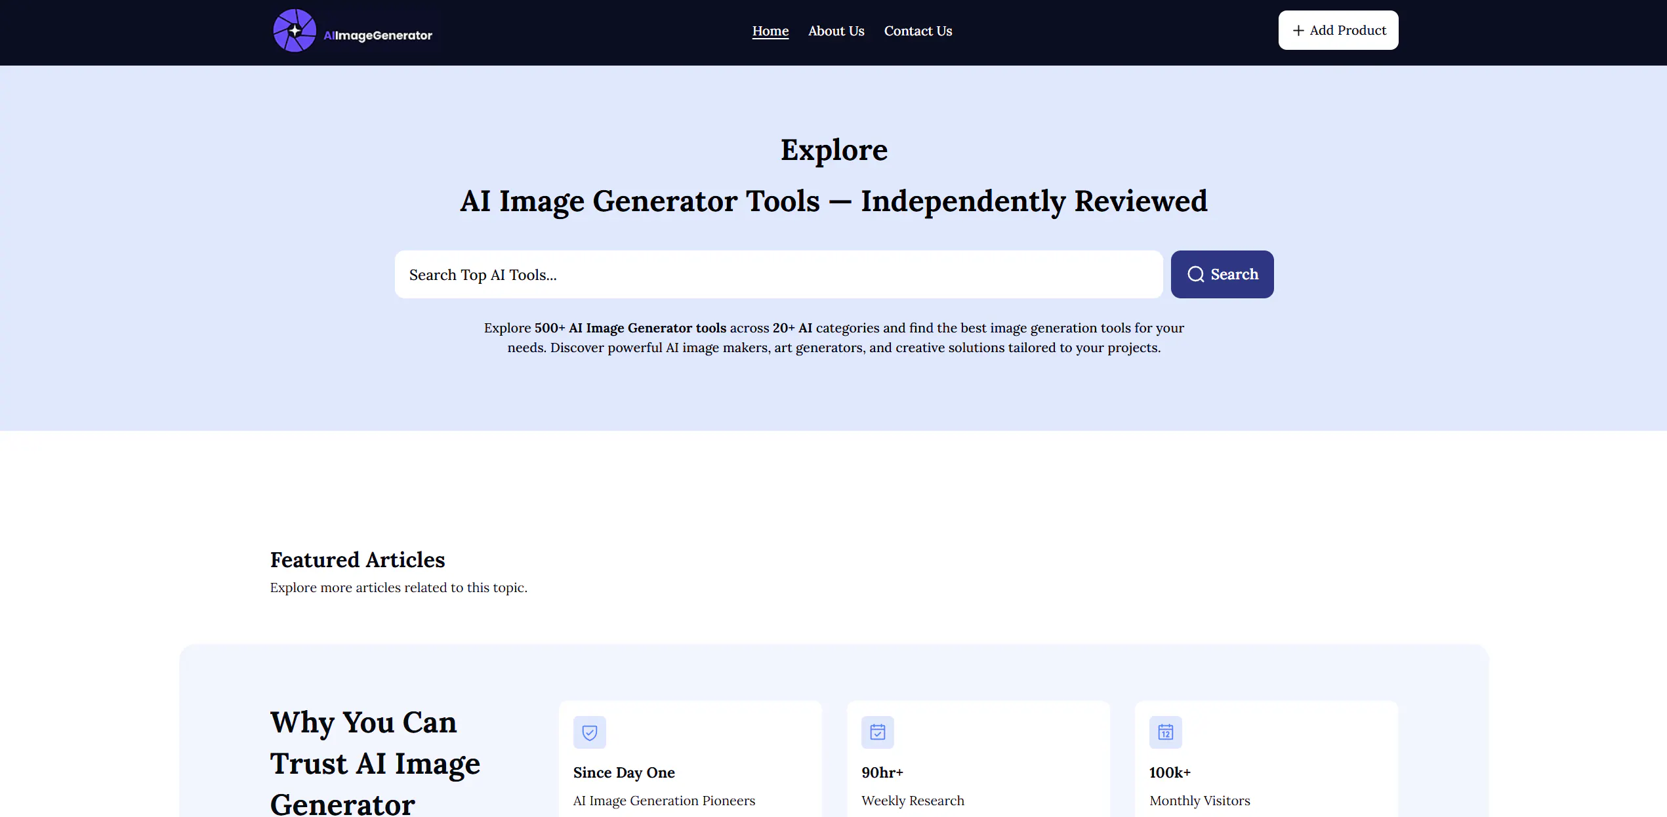This screenshot has height=817, width=1667.
Task: Click the magnifier icon in Search button
Action: (1196, 274)
